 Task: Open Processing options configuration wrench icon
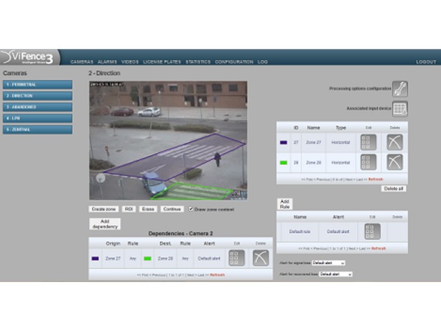coord(400,89)
